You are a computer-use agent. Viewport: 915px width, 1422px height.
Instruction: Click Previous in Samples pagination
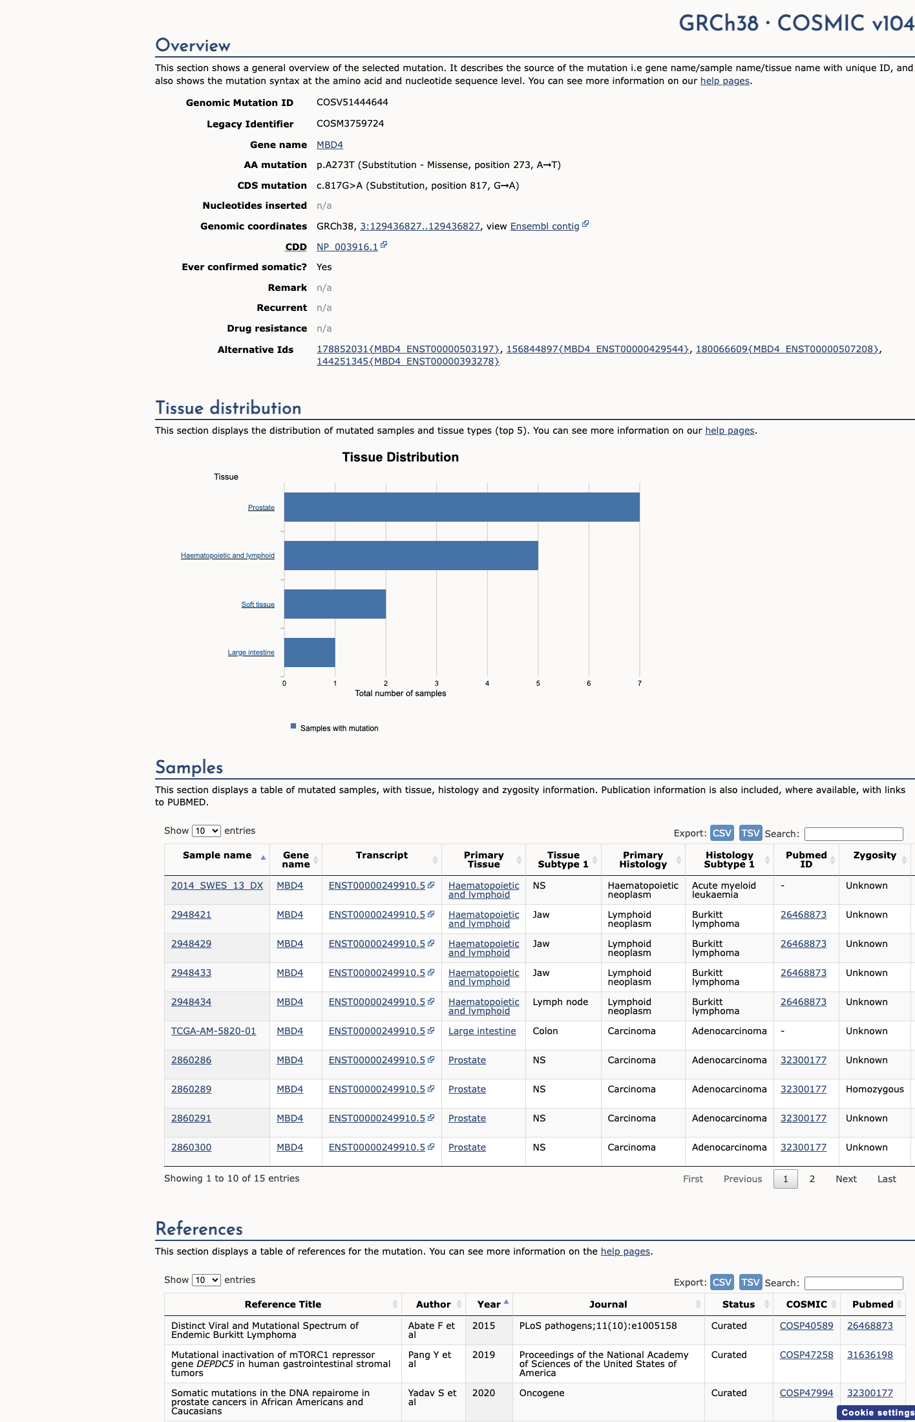click(x=742, y=1179)
